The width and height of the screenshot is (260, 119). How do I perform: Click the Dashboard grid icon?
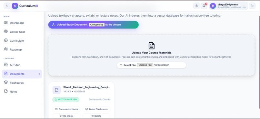pos(6,22)
